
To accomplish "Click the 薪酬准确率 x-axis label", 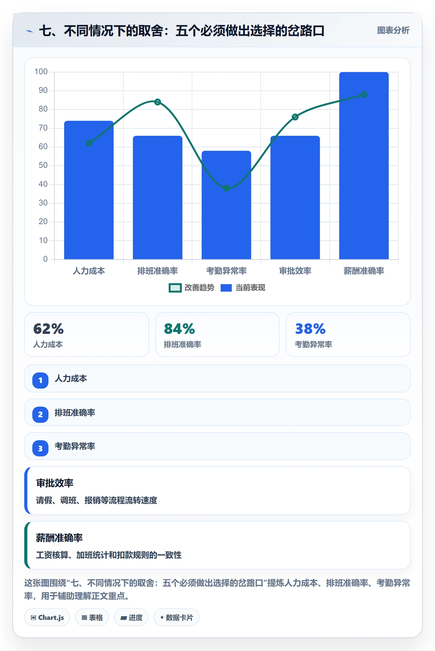I will pos(364,271).
